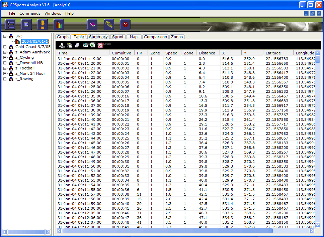Open the Commands menu

click(x=30, y=13)
